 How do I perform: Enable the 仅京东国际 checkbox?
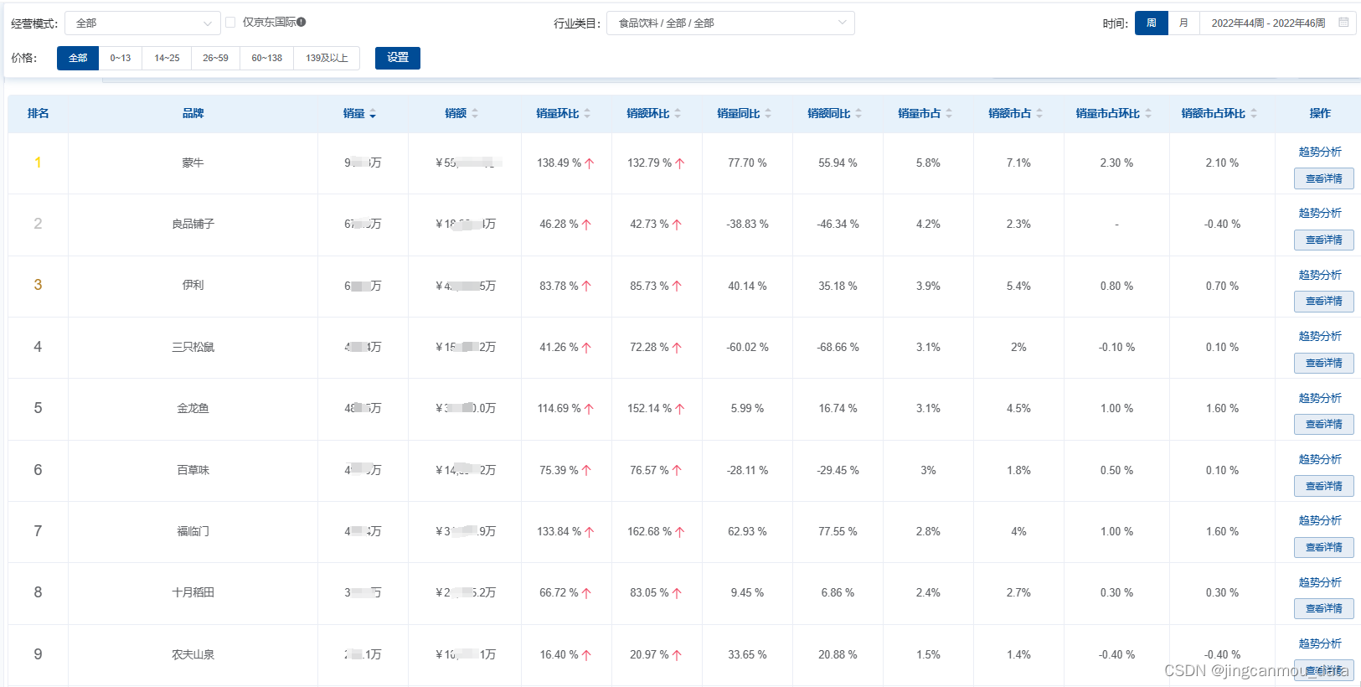(x=230, y=23)
